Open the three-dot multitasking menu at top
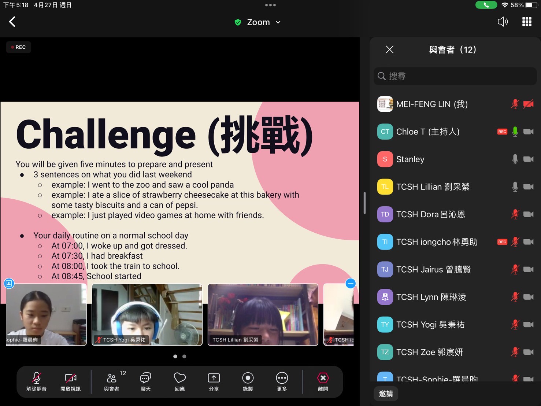 270,5
